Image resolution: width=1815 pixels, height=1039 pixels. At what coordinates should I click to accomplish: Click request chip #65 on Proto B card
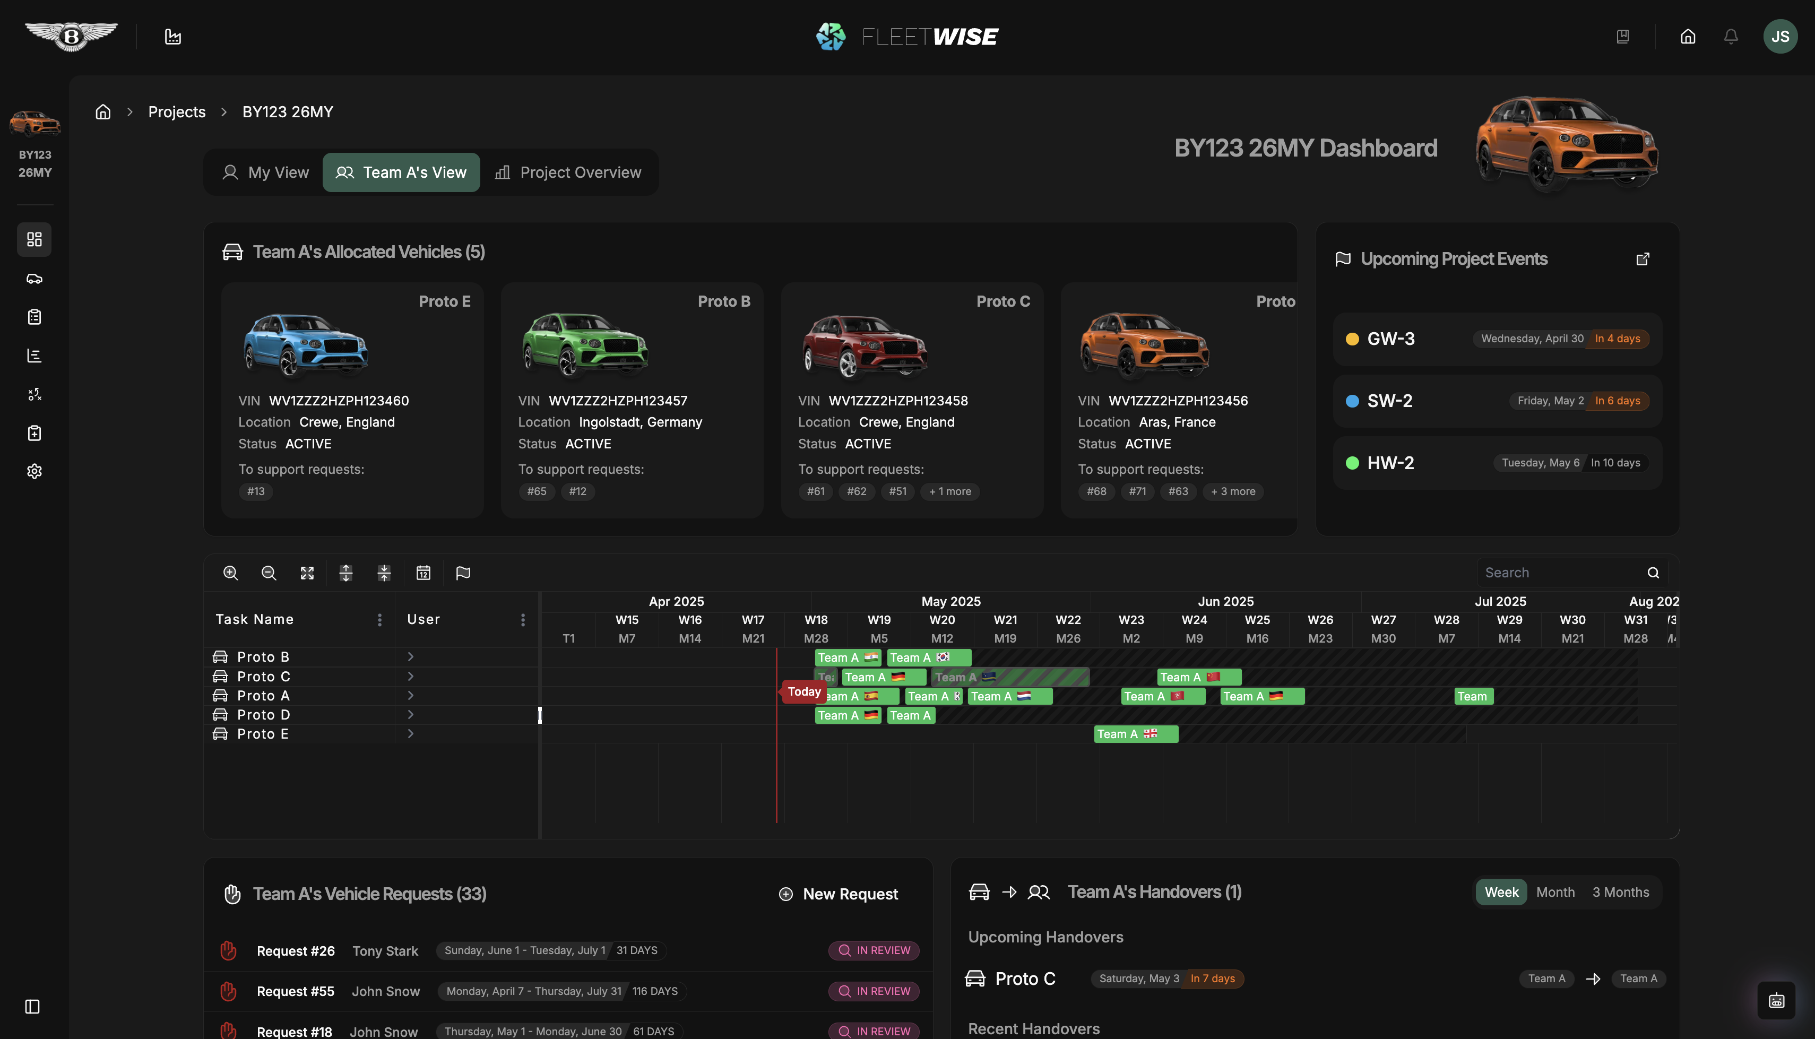coord(537,492)
